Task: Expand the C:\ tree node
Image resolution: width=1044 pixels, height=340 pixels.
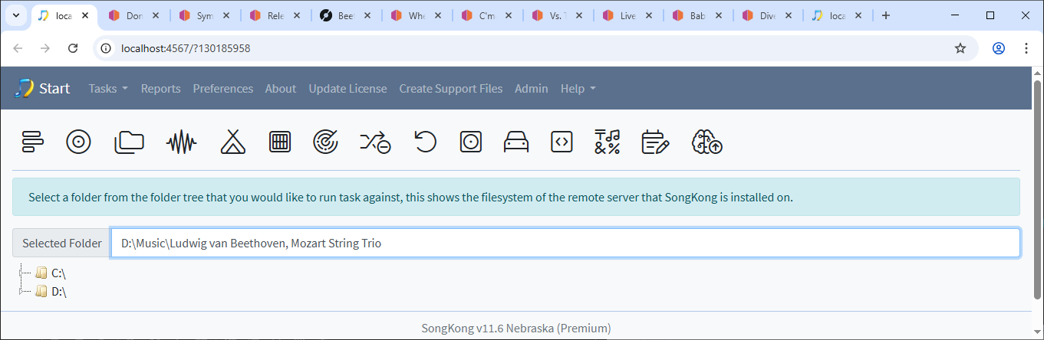Action: (x=22, y=272)
